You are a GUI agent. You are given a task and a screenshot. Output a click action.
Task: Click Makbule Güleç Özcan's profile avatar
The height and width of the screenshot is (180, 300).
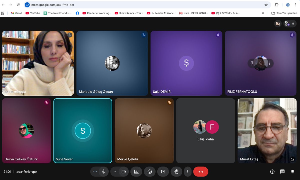[112, 63]
